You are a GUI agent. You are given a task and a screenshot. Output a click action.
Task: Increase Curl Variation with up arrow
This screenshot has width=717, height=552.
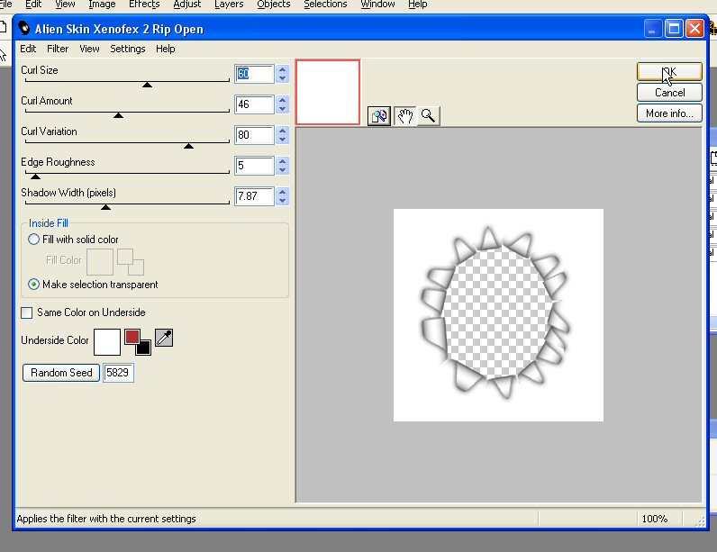[x=283, y=131]
